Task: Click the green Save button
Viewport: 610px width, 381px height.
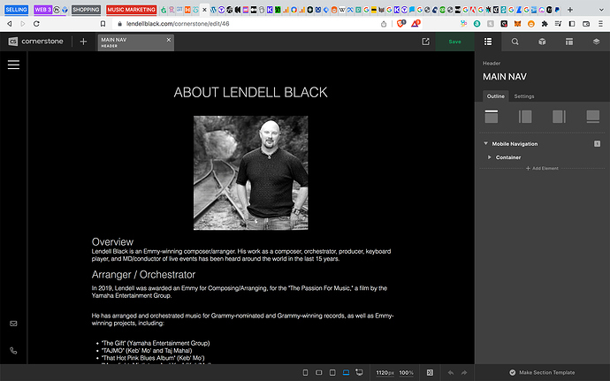Action: 454,42
